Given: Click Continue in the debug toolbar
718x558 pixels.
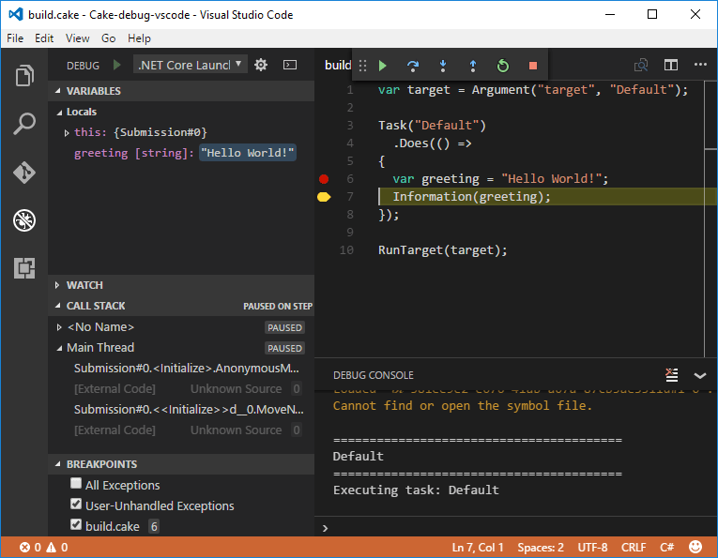Looking at the screenshot, I should coord(383,66).
